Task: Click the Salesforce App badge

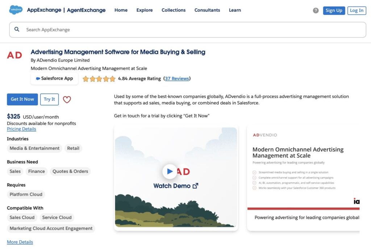Action: click(x=54, y=78)
